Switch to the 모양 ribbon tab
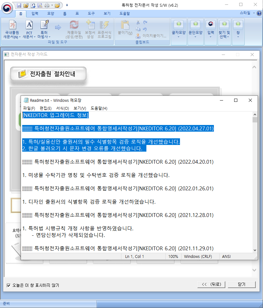The image size is (263, 308). pos(50,14)
